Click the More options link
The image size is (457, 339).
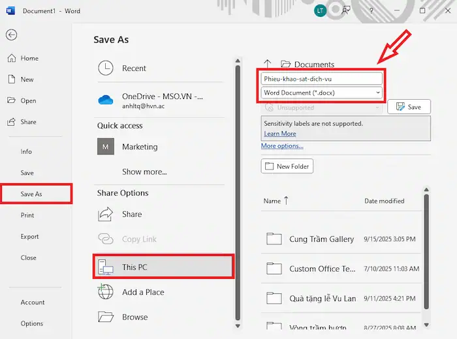[x=282, y=146]
